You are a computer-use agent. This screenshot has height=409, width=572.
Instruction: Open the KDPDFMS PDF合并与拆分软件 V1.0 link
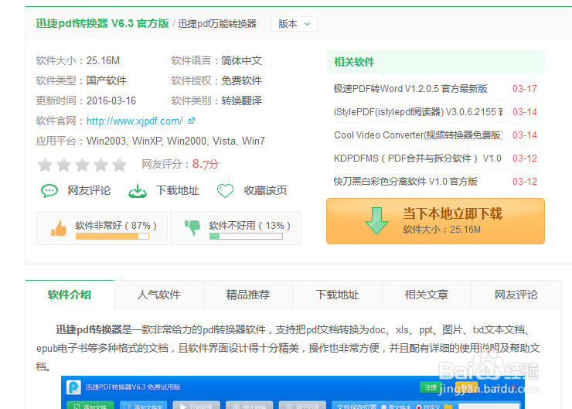[417, 158]
